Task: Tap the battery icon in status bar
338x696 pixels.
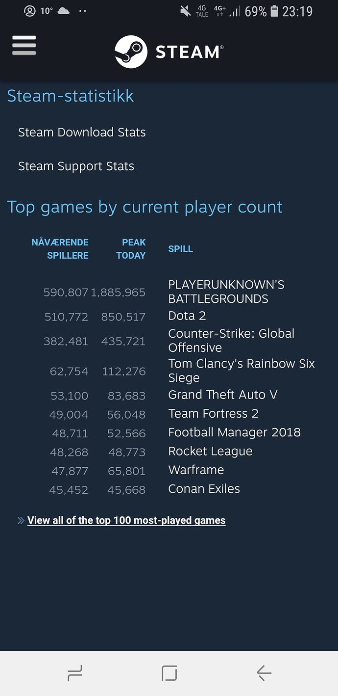Action: [x=274, y=11]
